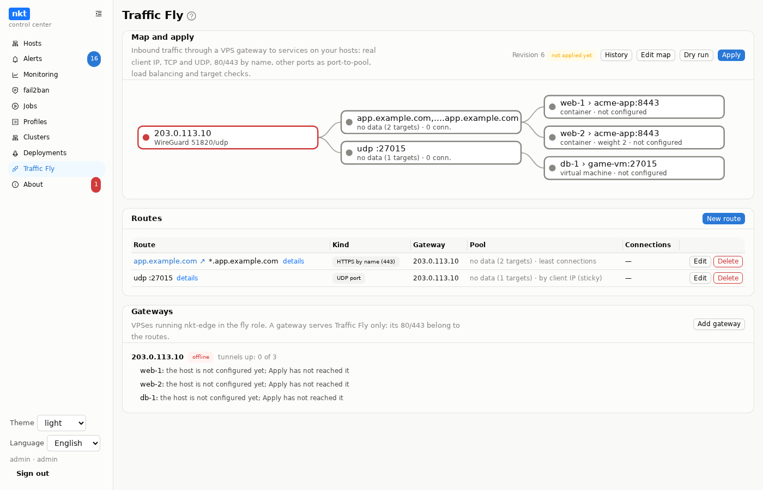Click the red gateway status dot on 203.0.113.10 node
763x490 pixels.
click(x=146, y=137)
